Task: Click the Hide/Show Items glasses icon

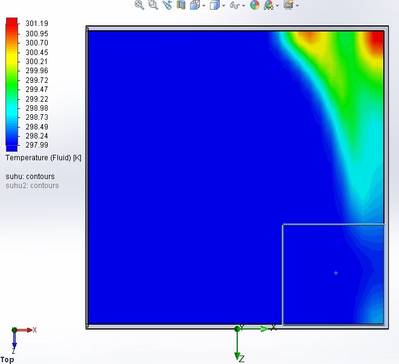Action: (235, 5)
